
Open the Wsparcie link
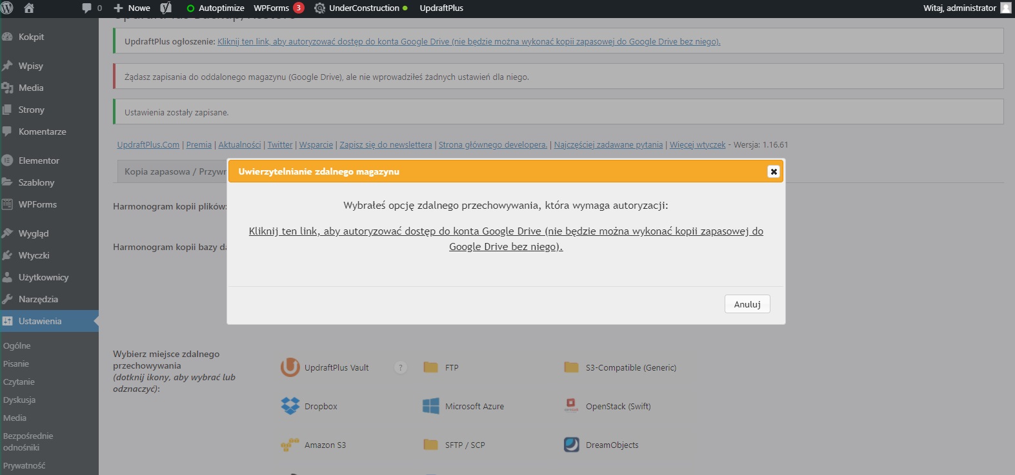316,145
